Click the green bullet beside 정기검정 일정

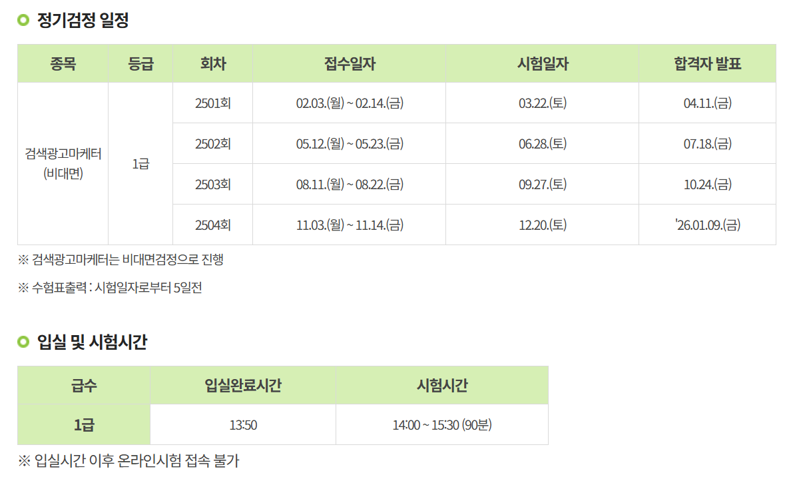click(x=23, y=21)
